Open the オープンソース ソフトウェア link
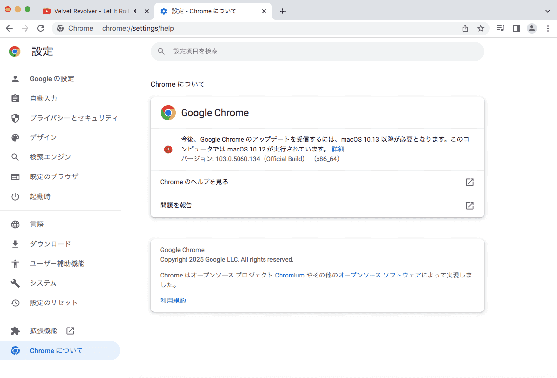This screenshot has width=557, height=378. coord(379,275)
